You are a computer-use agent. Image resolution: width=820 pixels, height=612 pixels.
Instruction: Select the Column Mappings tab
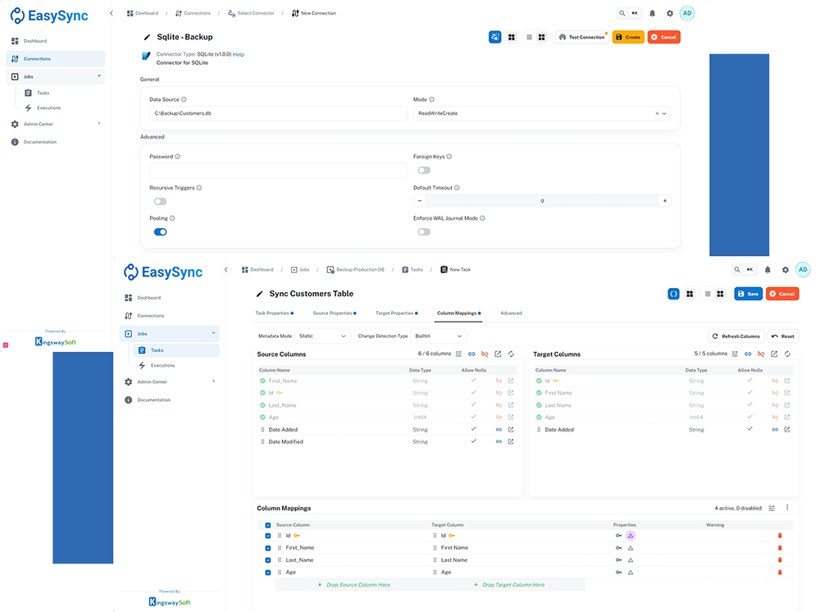(x=458, y=313)
